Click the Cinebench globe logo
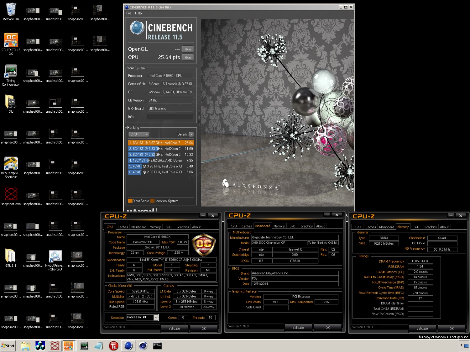 pos(137,28)
